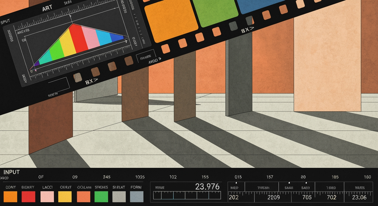This screenshot has width=378, height=206.
Task: Click the 23.976 frame rate value
Action: click(x=207, y=187)
